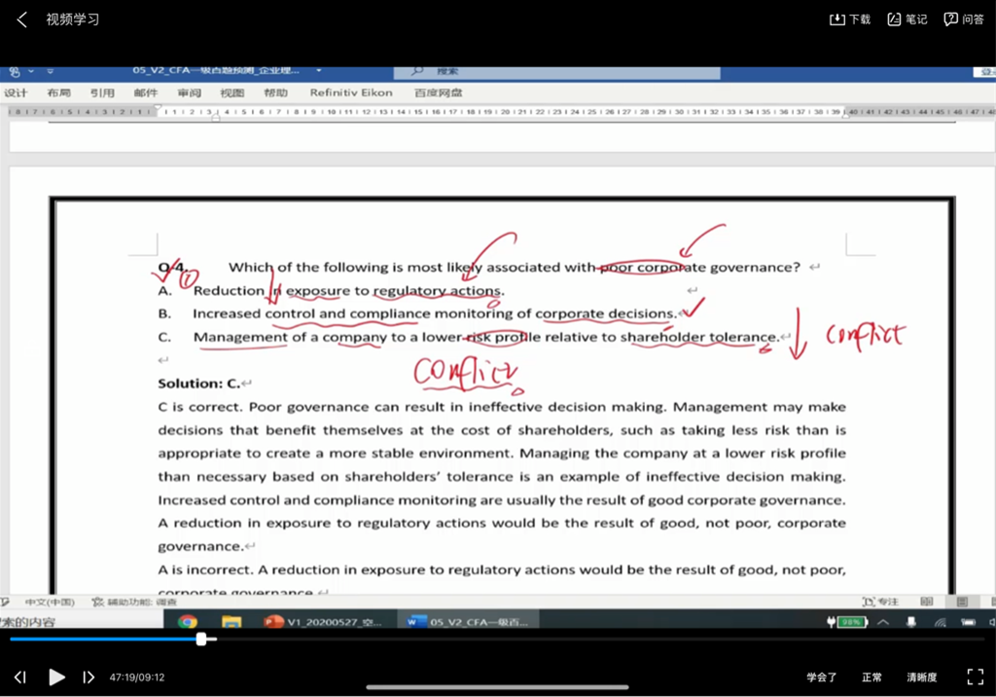
Task: Click the PowerPoint V1_20200527 taskbar button
Action: point(326,622)
